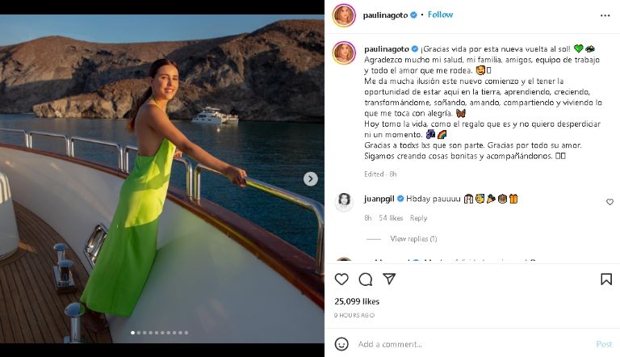Open paulinagoto header profile picture

[344, 15]
